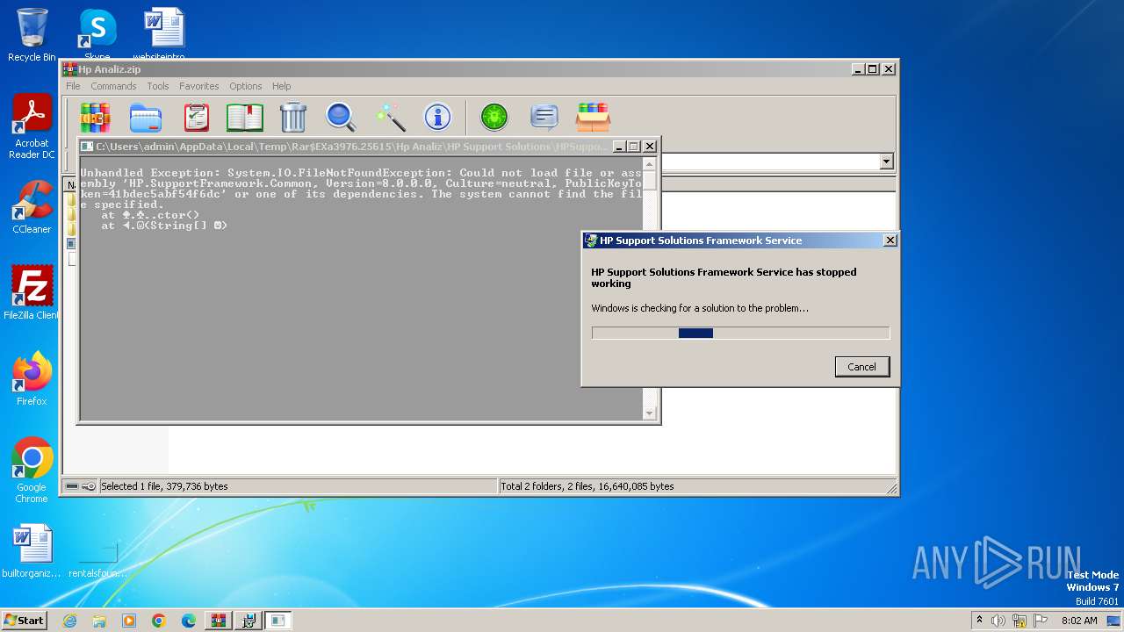Open the Options menu

point(246,86)
